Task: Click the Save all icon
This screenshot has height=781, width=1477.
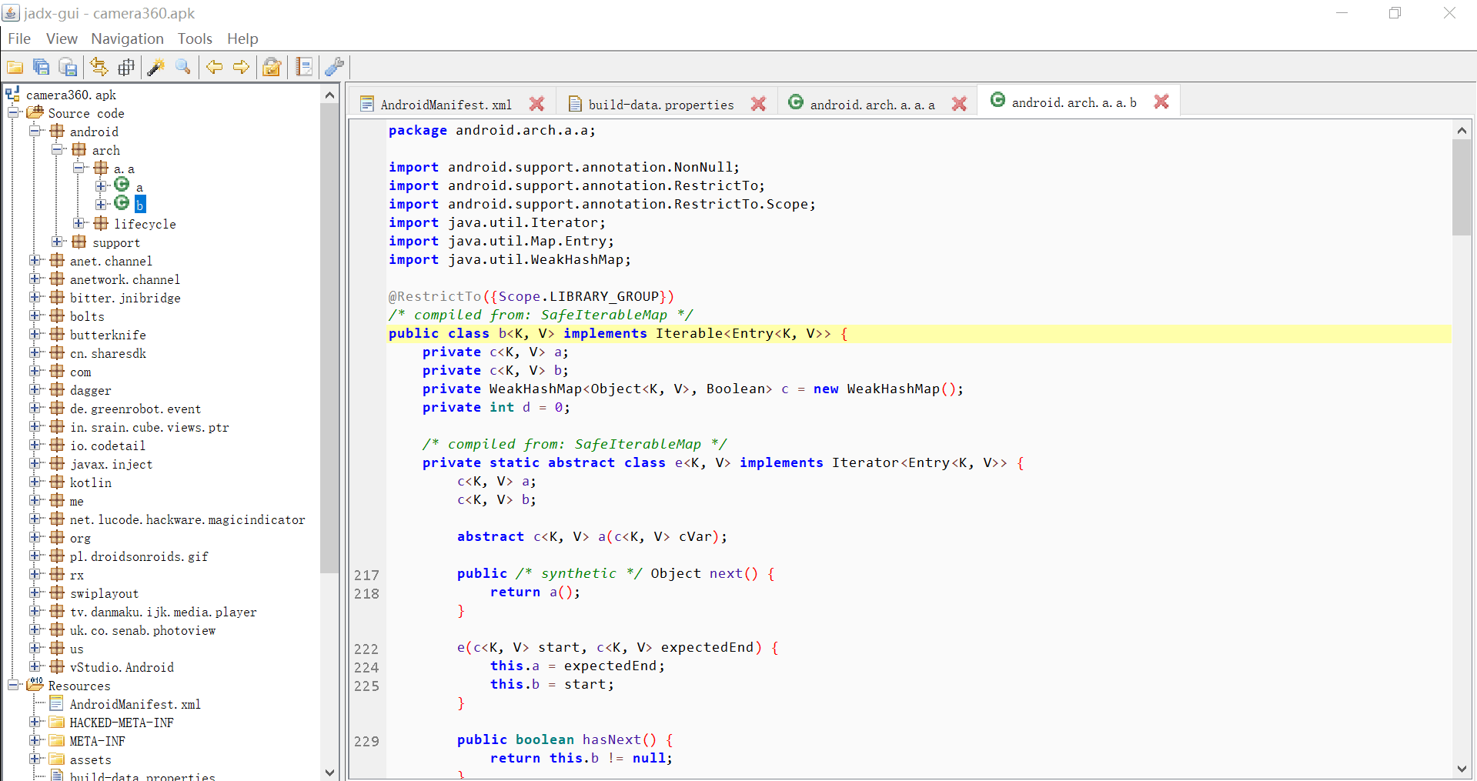Action: 42,68
